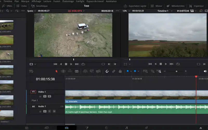Play the source viewer clip
Screen dimensions: 208x130
pyautogui.click(x=71, y=64)
